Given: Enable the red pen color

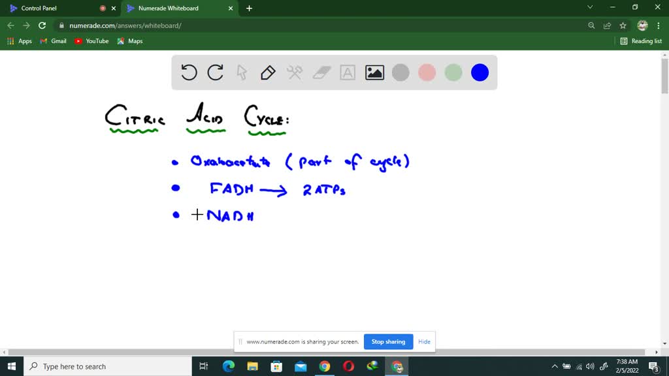Looking at the screenshot, I should tap(427, 72).
